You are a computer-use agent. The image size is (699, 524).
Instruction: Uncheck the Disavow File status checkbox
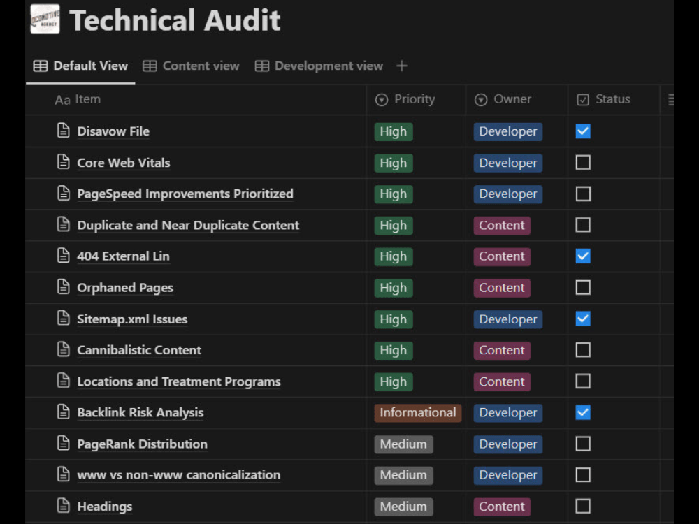tap(583, 131)
